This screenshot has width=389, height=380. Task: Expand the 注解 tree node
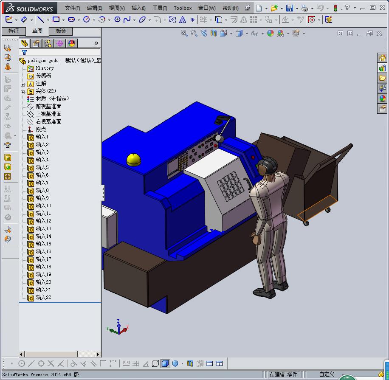point(22,84)
